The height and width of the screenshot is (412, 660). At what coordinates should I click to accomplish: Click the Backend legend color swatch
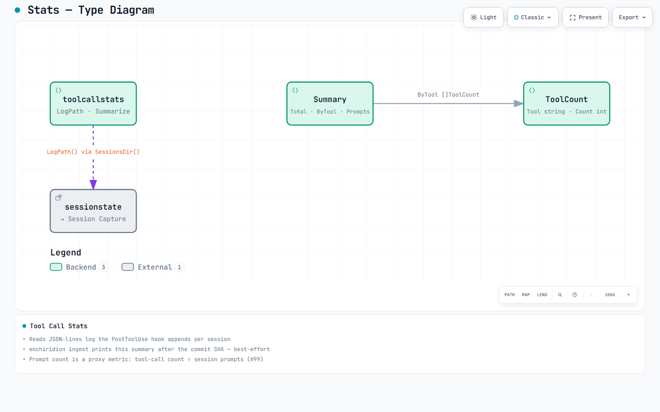click(56, 267)
